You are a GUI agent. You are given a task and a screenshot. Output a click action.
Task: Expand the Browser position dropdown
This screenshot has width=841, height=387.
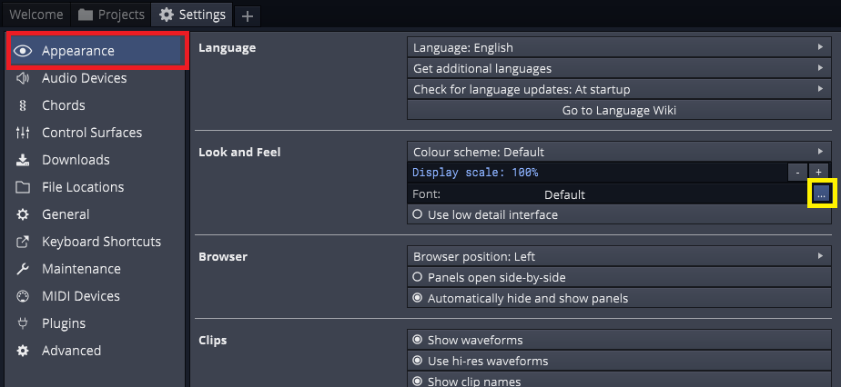point(618,257)
